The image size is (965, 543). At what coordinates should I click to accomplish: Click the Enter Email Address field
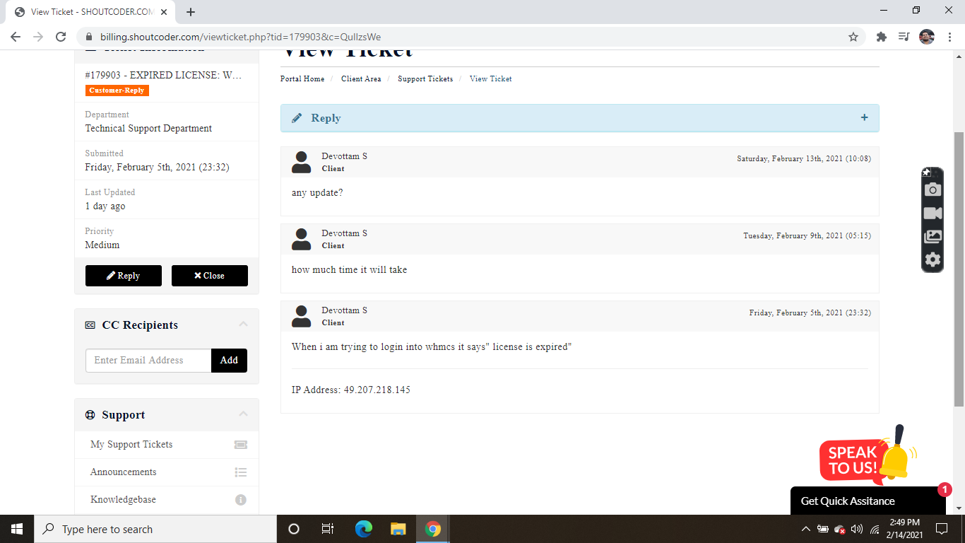pos(148,360)
